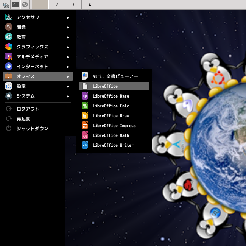The width and height of the screenshot is (246, 246).
Task: Switch to workspace 2
Action: click(x=56, y=5)
